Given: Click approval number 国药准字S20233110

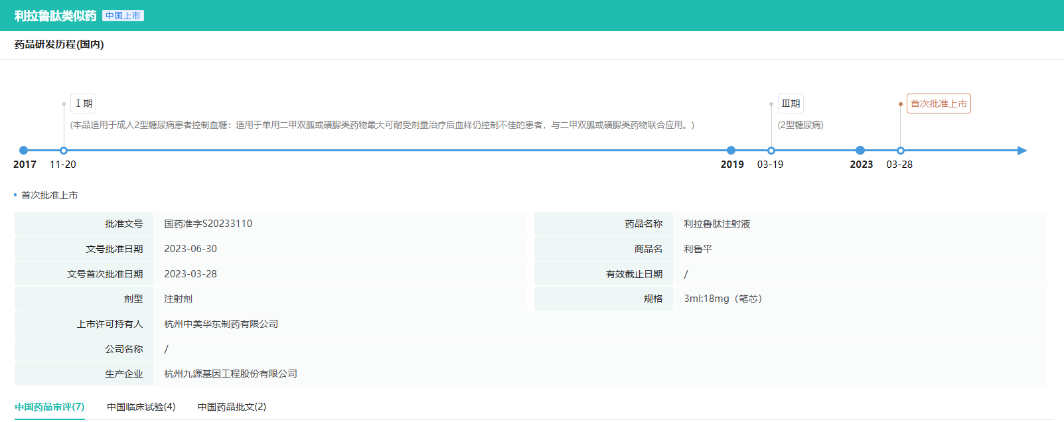Looking at the screenshot, I should pos(208,224).
